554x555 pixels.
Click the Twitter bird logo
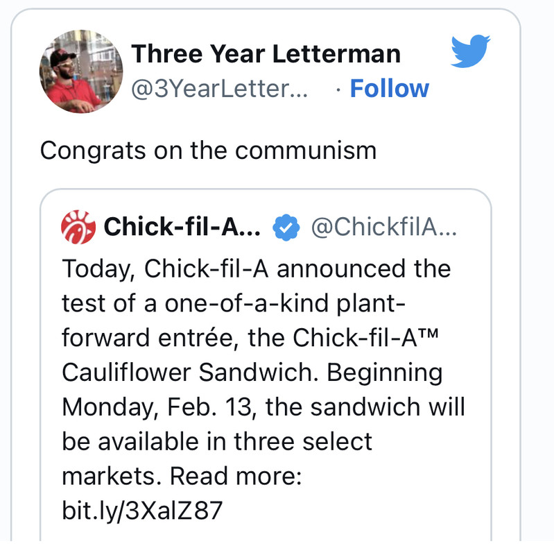(470, 51)
